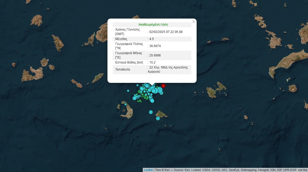
Task: Select the cyan marker just west of Anafi
Action: tap(151, 112)
